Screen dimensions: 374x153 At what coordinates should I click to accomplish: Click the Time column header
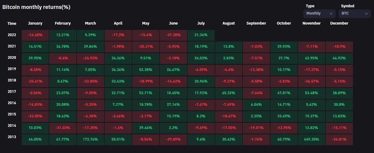12,23
